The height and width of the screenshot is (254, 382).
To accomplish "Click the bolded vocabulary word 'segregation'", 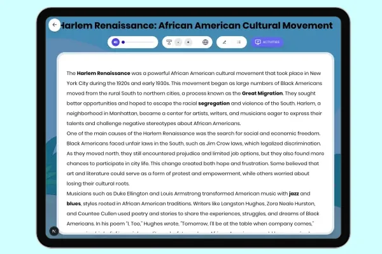I will pyautogui.click(x=219, y=103).
